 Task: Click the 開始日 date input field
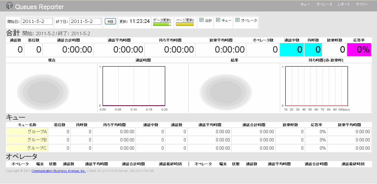pyautogui.click(x=37, y=21)
